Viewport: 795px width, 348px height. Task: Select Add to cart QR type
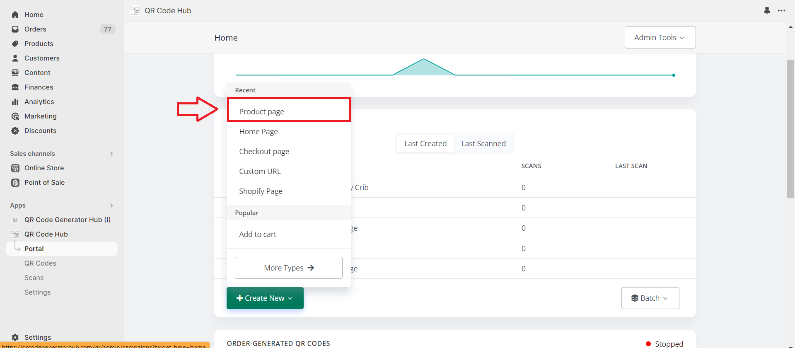289,234
